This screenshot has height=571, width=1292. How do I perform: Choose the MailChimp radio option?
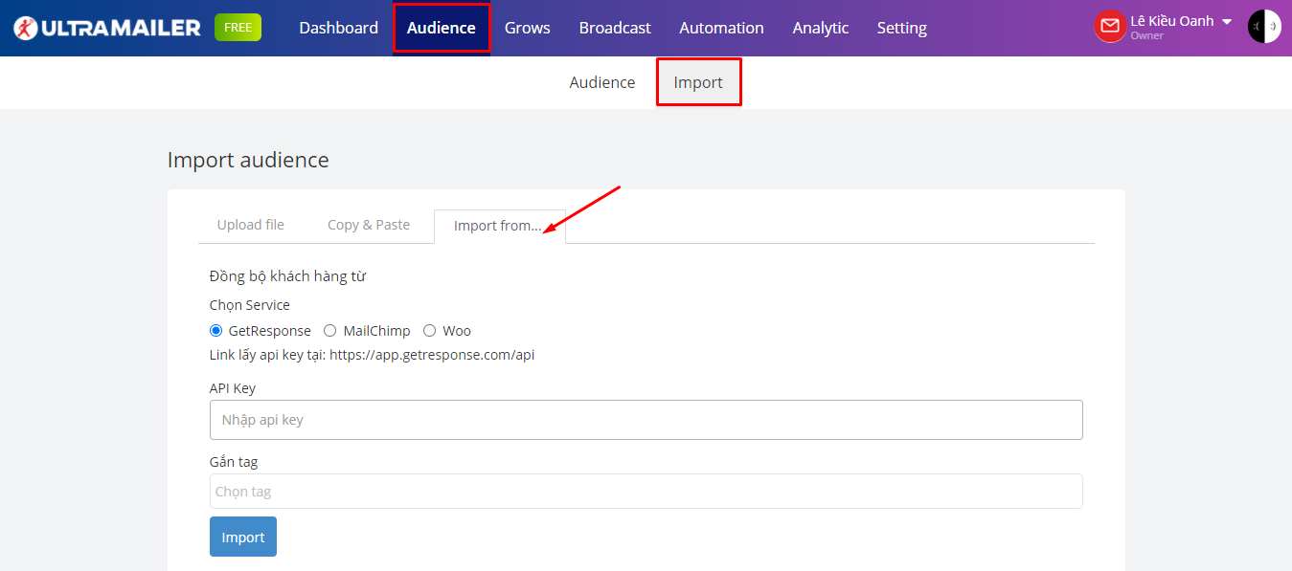[329, 331]
